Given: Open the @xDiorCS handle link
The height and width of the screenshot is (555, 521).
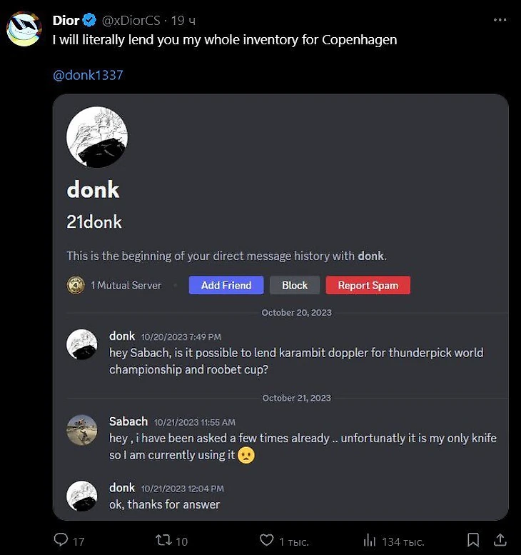Looking at the screenshot, I should 131,21.
